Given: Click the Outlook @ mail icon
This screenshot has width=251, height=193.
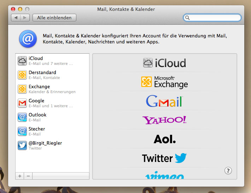Looking at the screenshot, I should pos(22,117).
